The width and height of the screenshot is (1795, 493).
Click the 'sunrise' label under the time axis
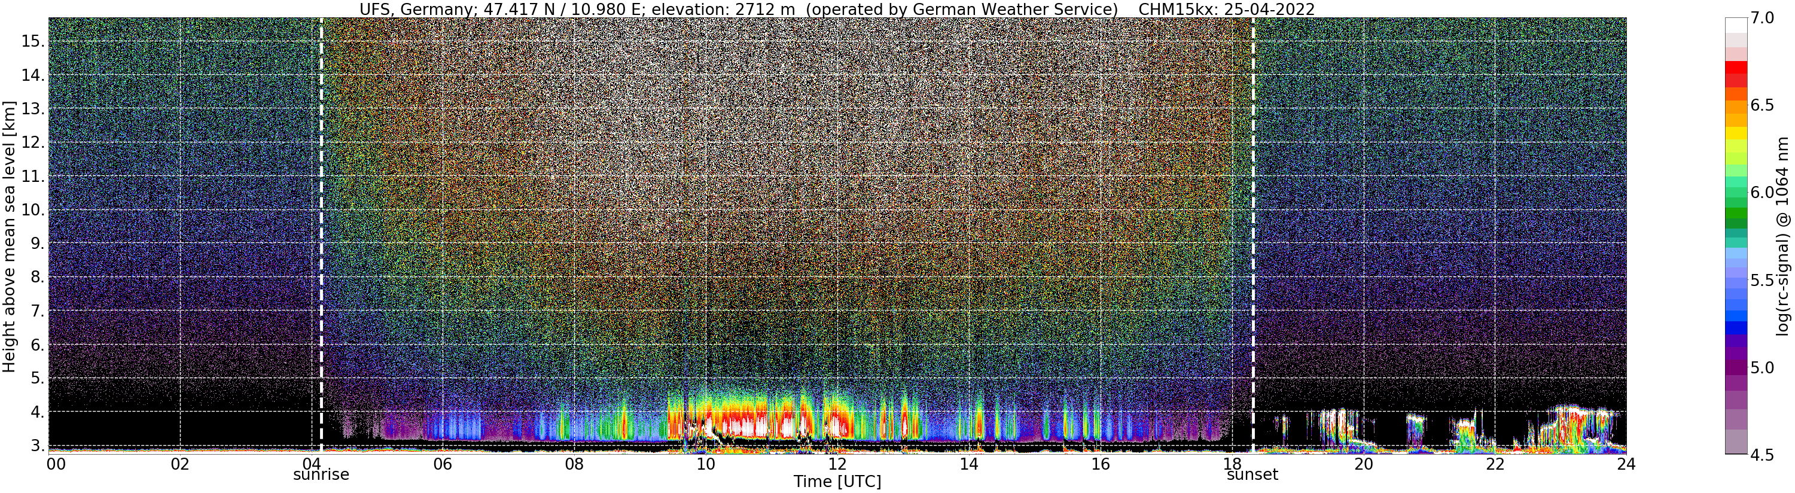click(x=321, y=475)
